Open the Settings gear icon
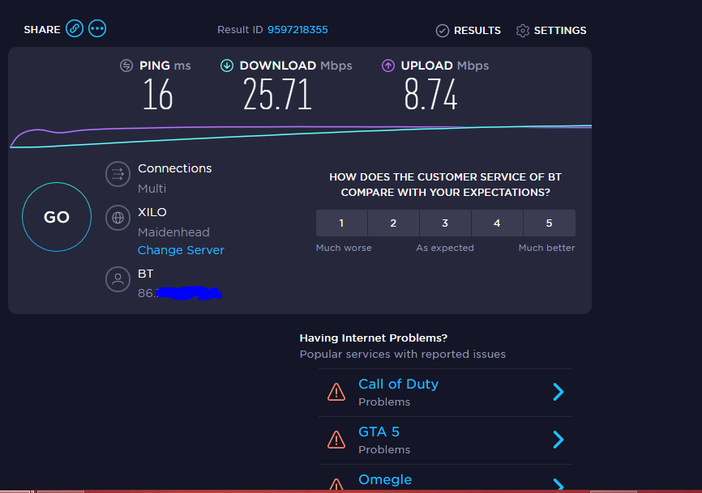The image size is (702, 493). (523, 31)
